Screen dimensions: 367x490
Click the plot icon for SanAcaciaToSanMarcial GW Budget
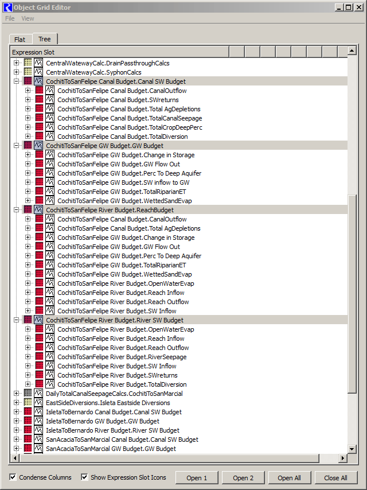[38, 449]
